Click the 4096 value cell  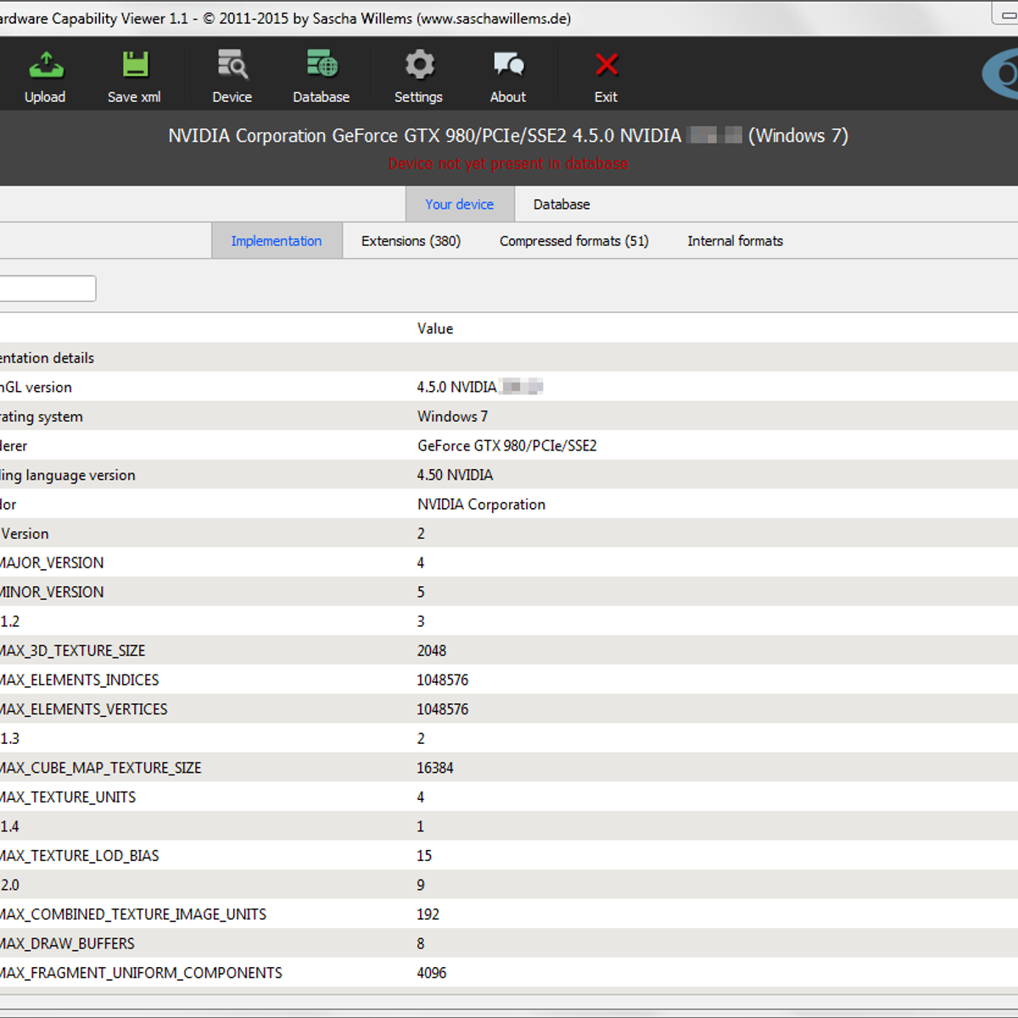431,972
